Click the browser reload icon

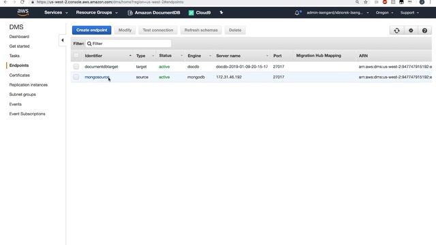[22, 2]
